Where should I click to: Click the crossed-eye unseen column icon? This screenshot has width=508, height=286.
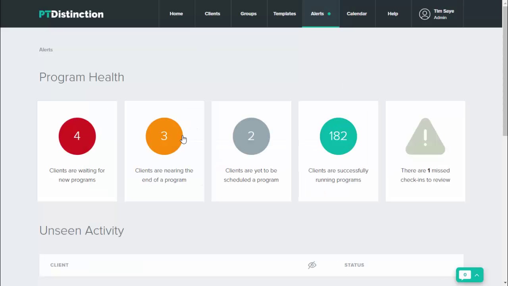[x=312, y=265]
